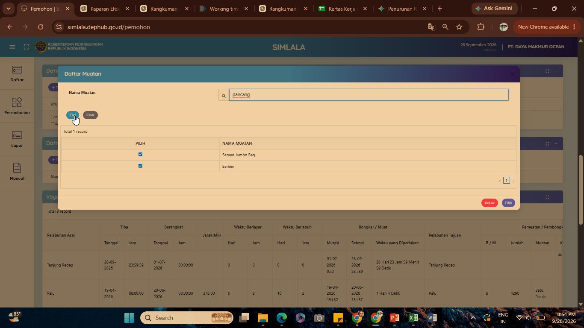
Task: Open the Daftar sidebar icon
Action: (17, 74)
